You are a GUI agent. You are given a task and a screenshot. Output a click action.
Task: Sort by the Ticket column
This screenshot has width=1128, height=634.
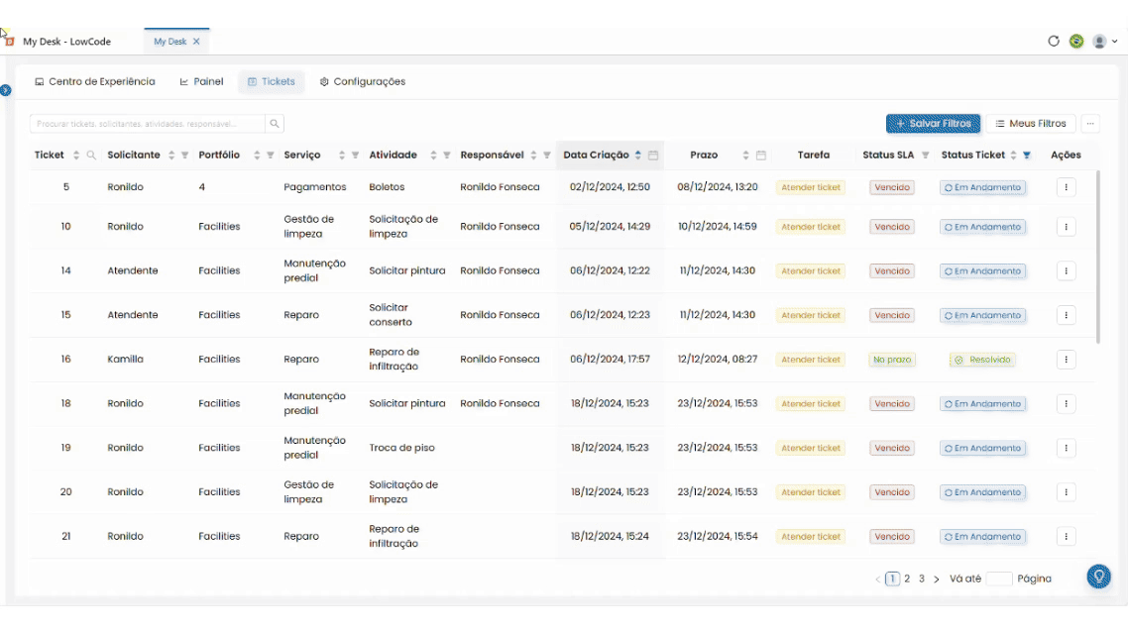(x=76, y=156)
